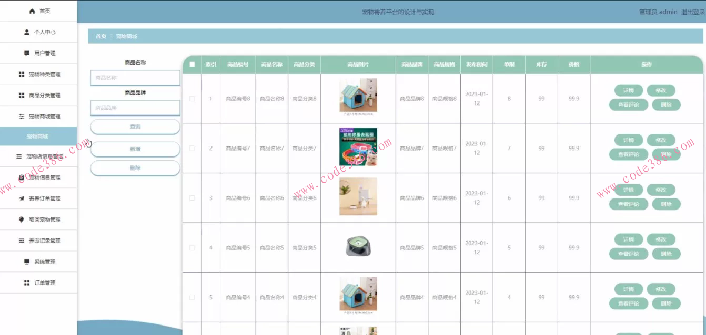This screenshot has height=335, width=706.
Task: Click 查看评论 for 商品名称7 row
Action: 629,154
